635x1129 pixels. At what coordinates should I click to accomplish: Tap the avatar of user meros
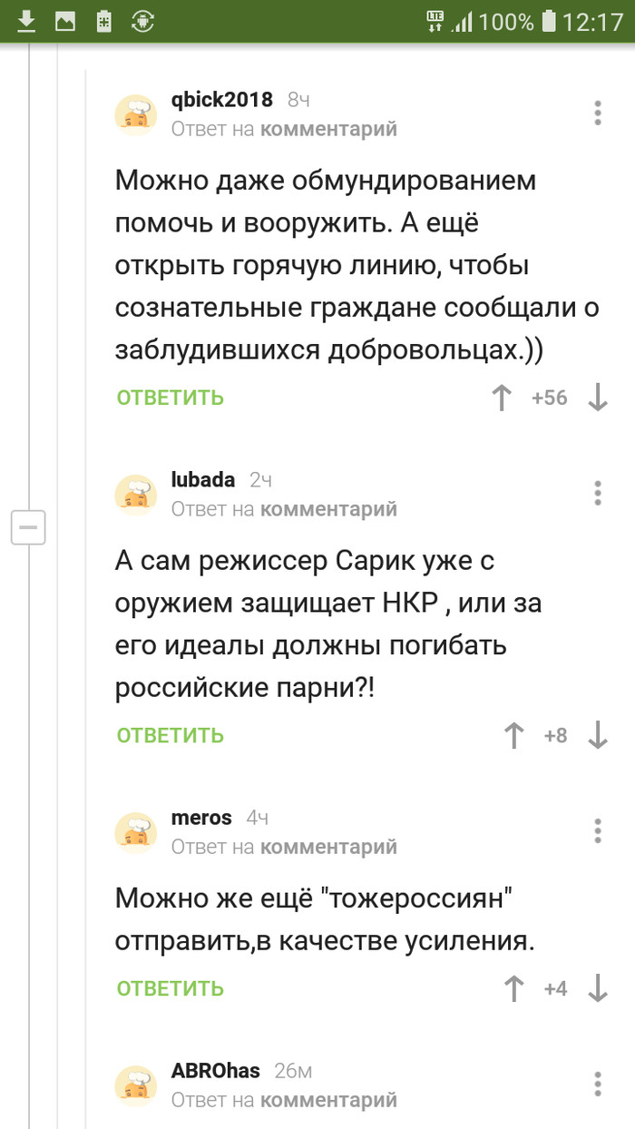click(x=136, y=832)
